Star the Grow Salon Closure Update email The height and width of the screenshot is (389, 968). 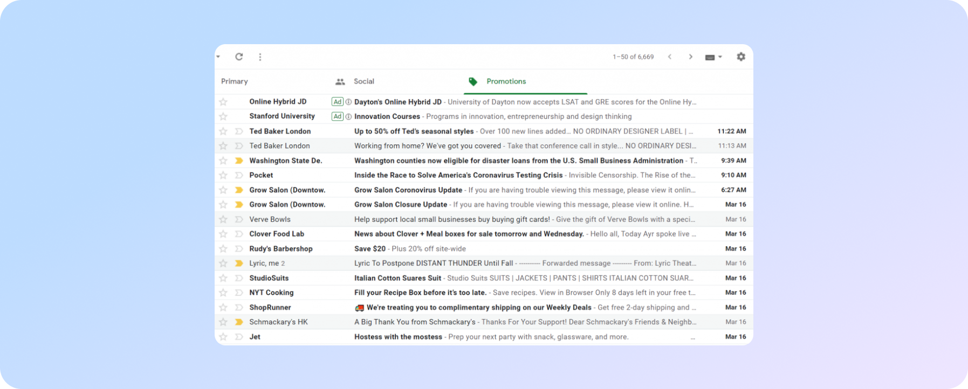(223, 205)
